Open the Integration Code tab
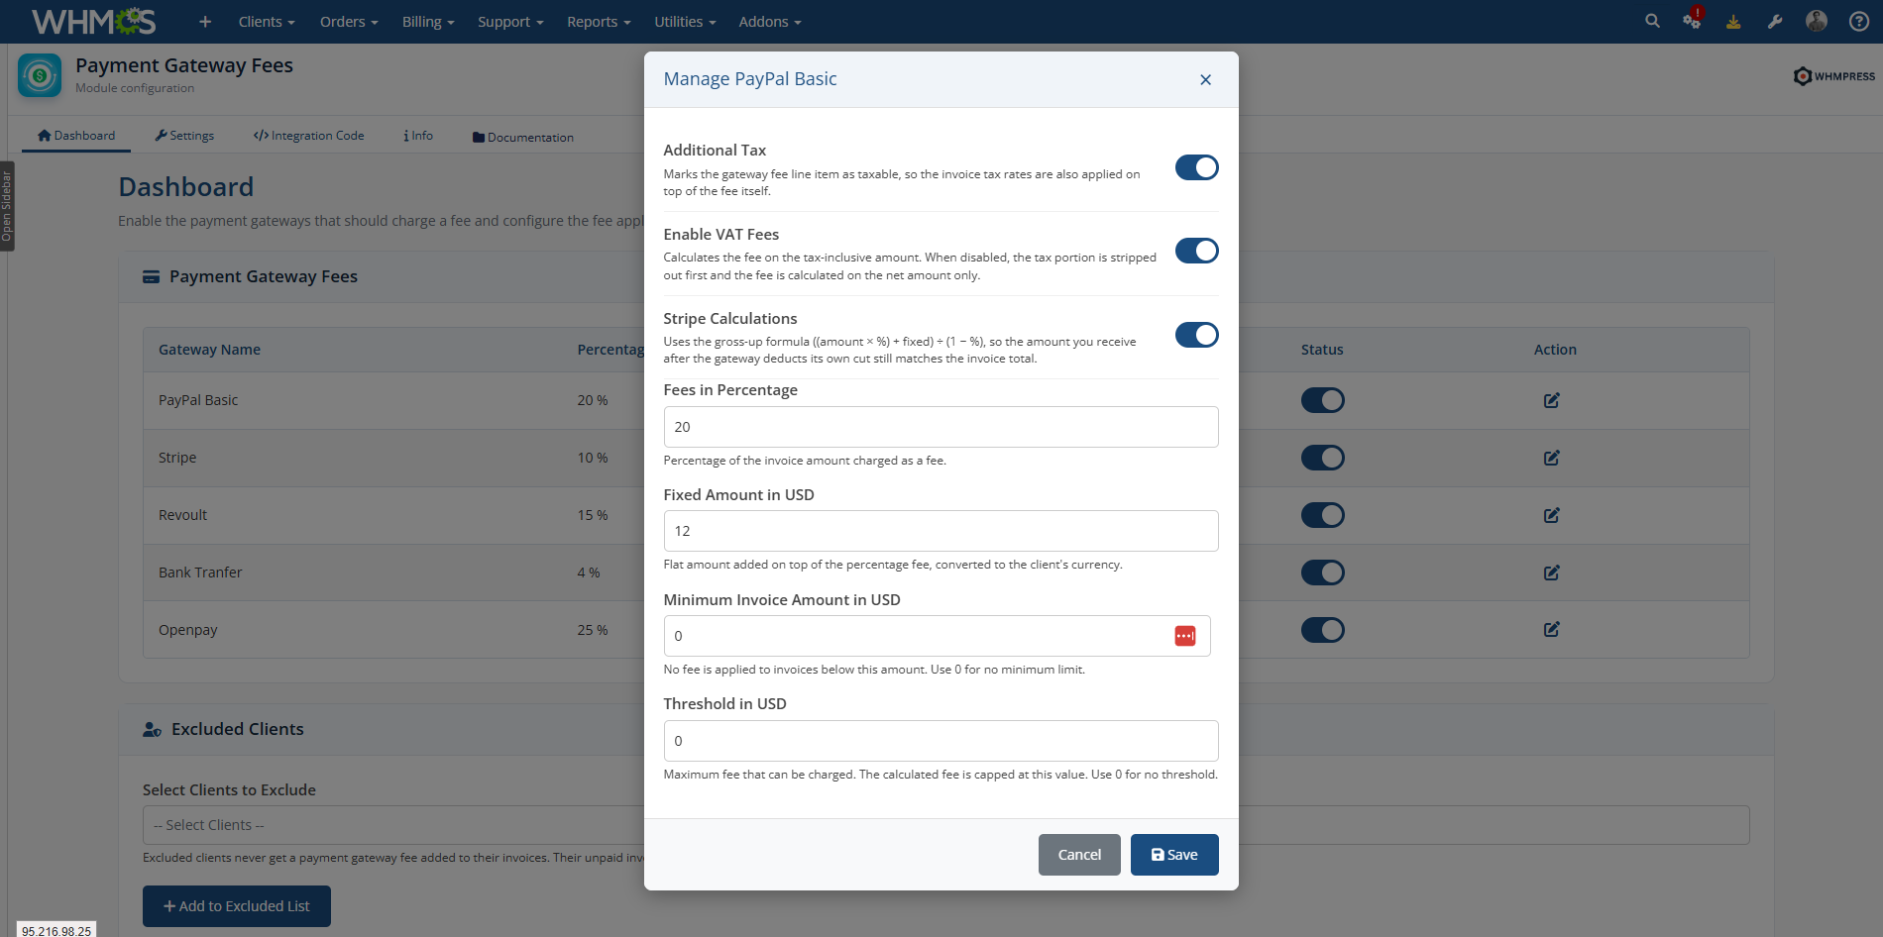 (x=308, y=136)
